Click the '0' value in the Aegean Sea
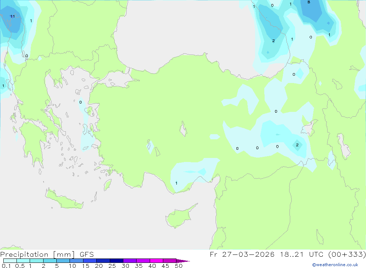Viewport: 366px width, 268px height. pos(81,102)
